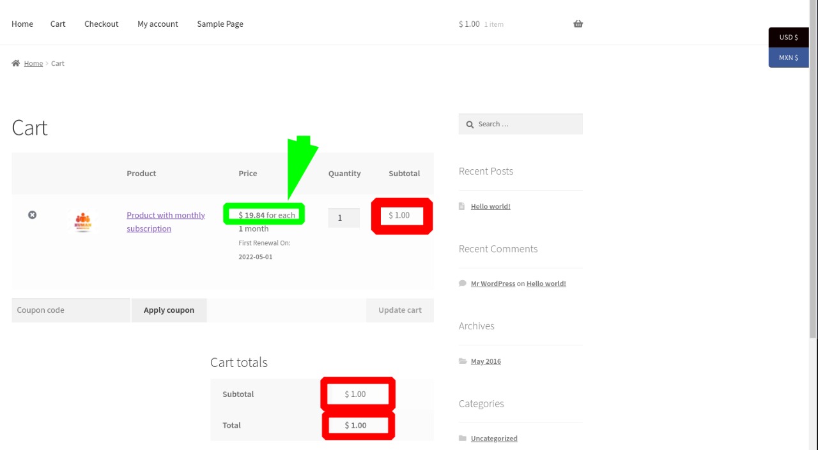Click the Coupon code input field

[x=70, y=310]
